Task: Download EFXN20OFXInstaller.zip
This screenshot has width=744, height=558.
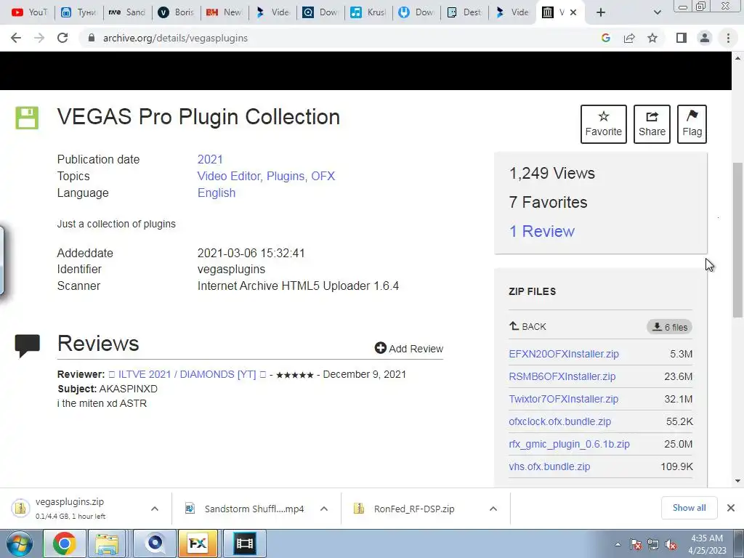Action: click(x=564, y=354)
